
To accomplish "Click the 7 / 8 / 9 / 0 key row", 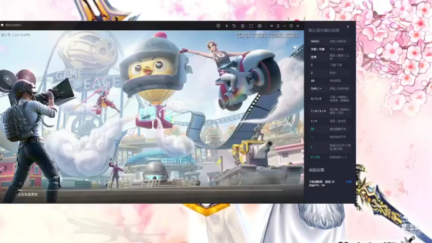I will click(x=330, y=111).
